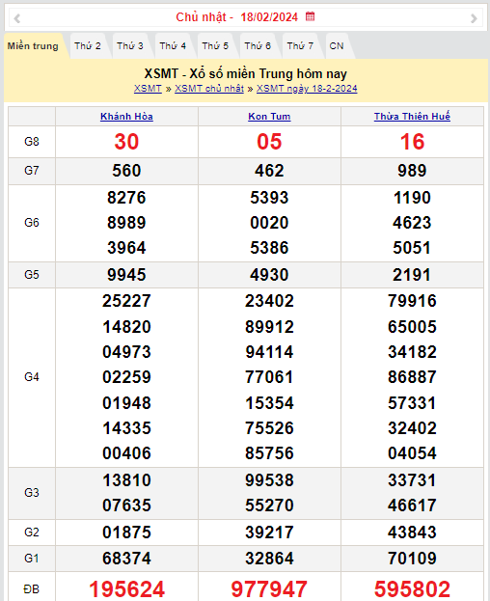This screenshot has width=490, height=601.
Task: Click G6 number 5051
Action: tap(412, 248)
